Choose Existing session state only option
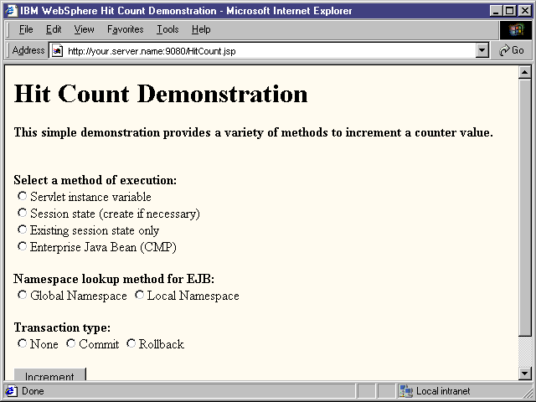This screenshot has width=536, height=402. [x=23, y=229]
